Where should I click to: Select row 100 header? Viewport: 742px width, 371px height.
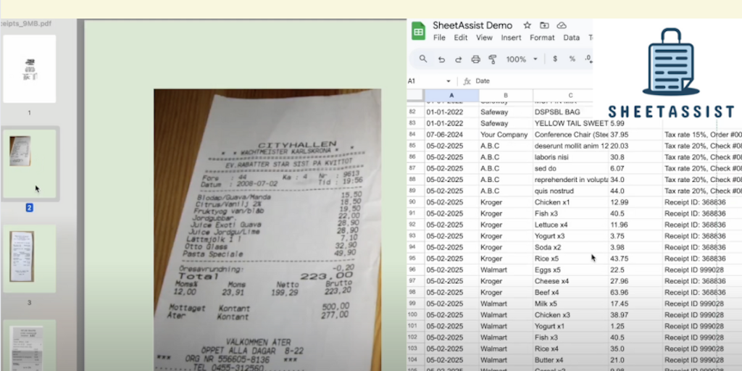tap(415, 314)
